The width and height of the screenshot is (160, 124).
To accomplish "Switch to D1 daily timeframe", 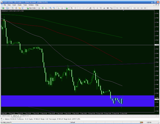I will [x=138, y=8].
